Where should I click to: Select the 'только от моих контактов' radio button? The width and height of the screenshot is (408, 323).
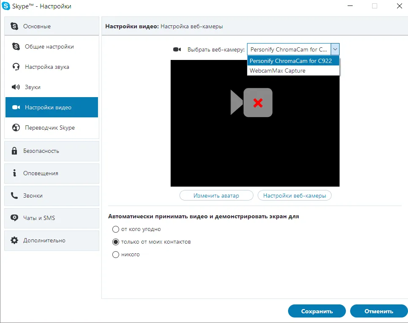click(116, 242)
